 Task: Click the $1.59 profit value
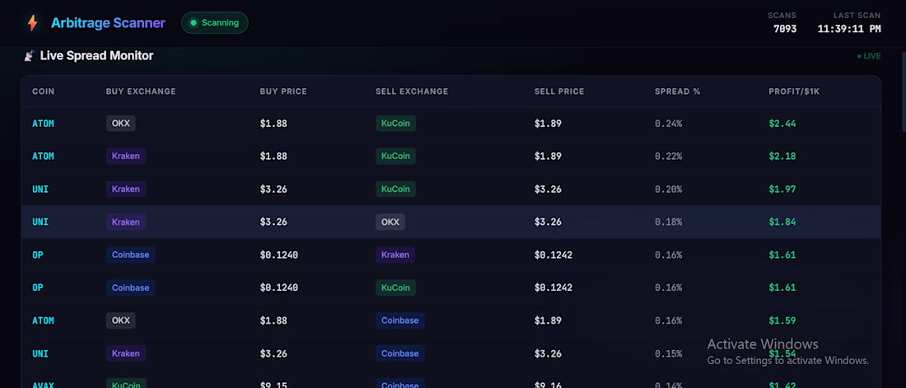pyautogui.click(x=782, y=320)
